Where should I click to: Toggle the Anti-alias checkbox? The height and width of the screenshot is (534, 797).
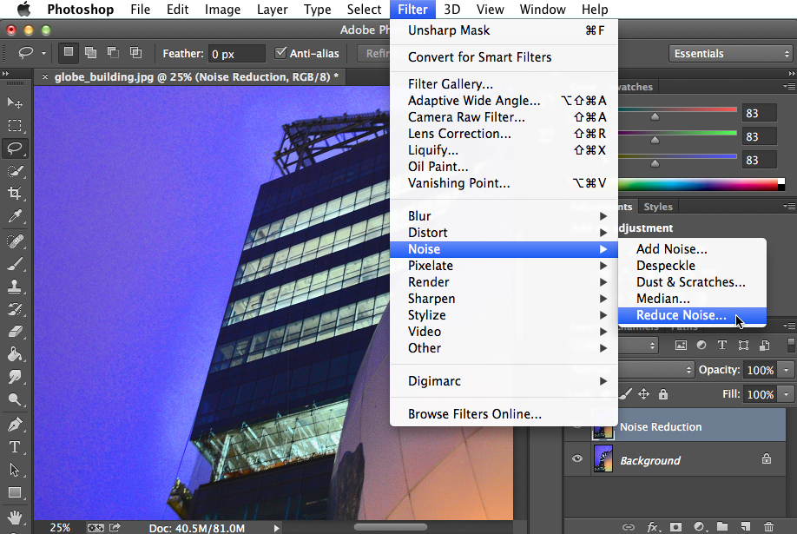point(282,53)
